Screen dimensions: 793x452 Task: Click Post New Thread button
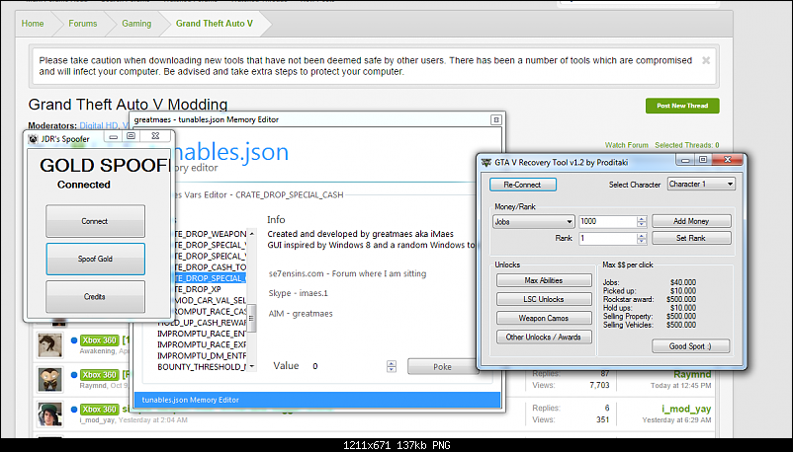[x=682, y=106]
